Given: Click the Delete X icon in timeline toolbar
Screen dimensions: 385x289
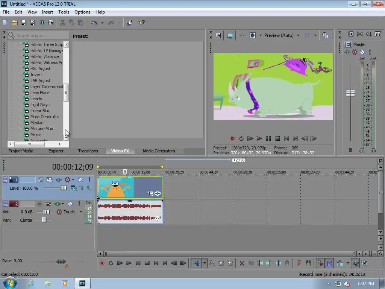Looking at the screenshot, I should tap(242, 263).
